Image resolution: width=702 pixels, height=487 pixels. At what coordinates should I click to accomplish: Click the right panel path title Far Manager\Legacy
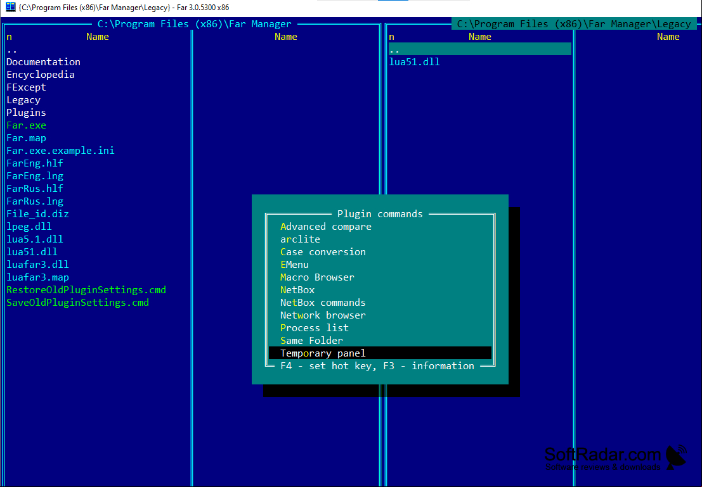pyautogui.click(x=574, y=24)
